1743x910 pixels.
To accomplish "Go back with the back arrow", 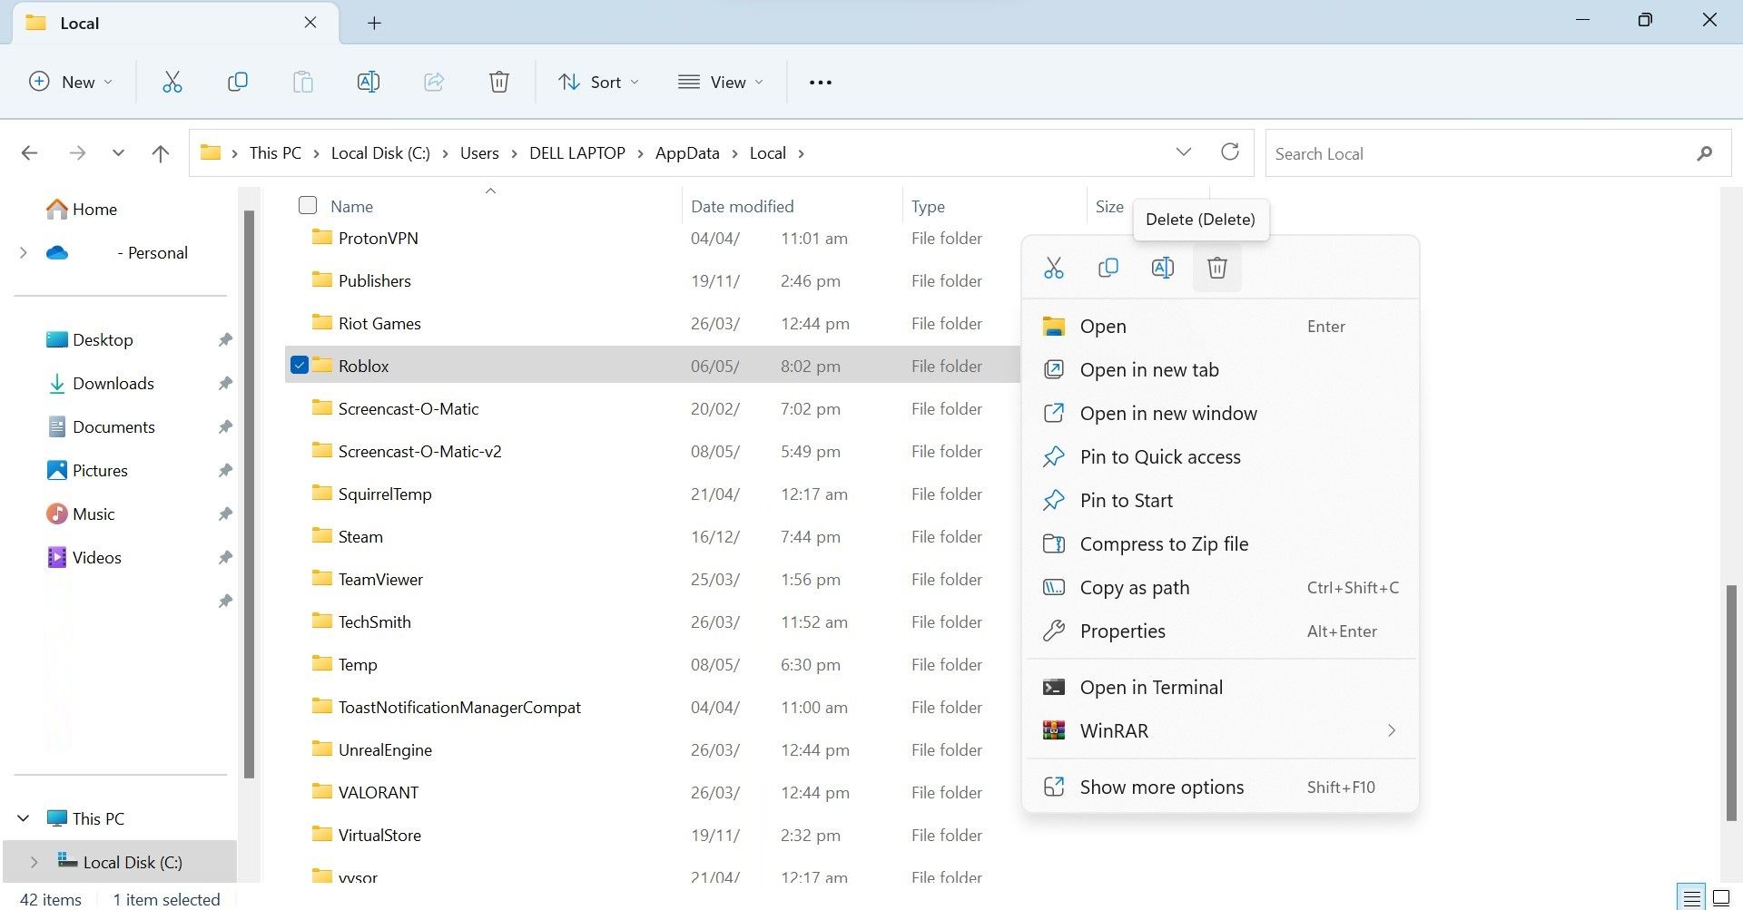I will pos(29,153).
